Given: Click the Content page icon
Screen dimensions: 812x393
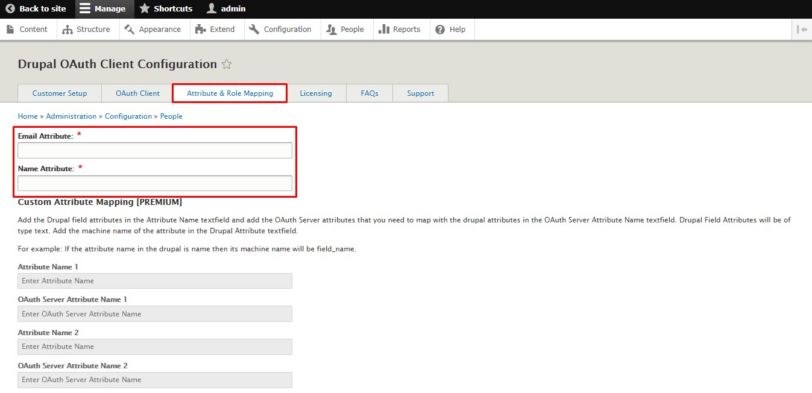Looking at the screenshot, I should tap(10, 29).
